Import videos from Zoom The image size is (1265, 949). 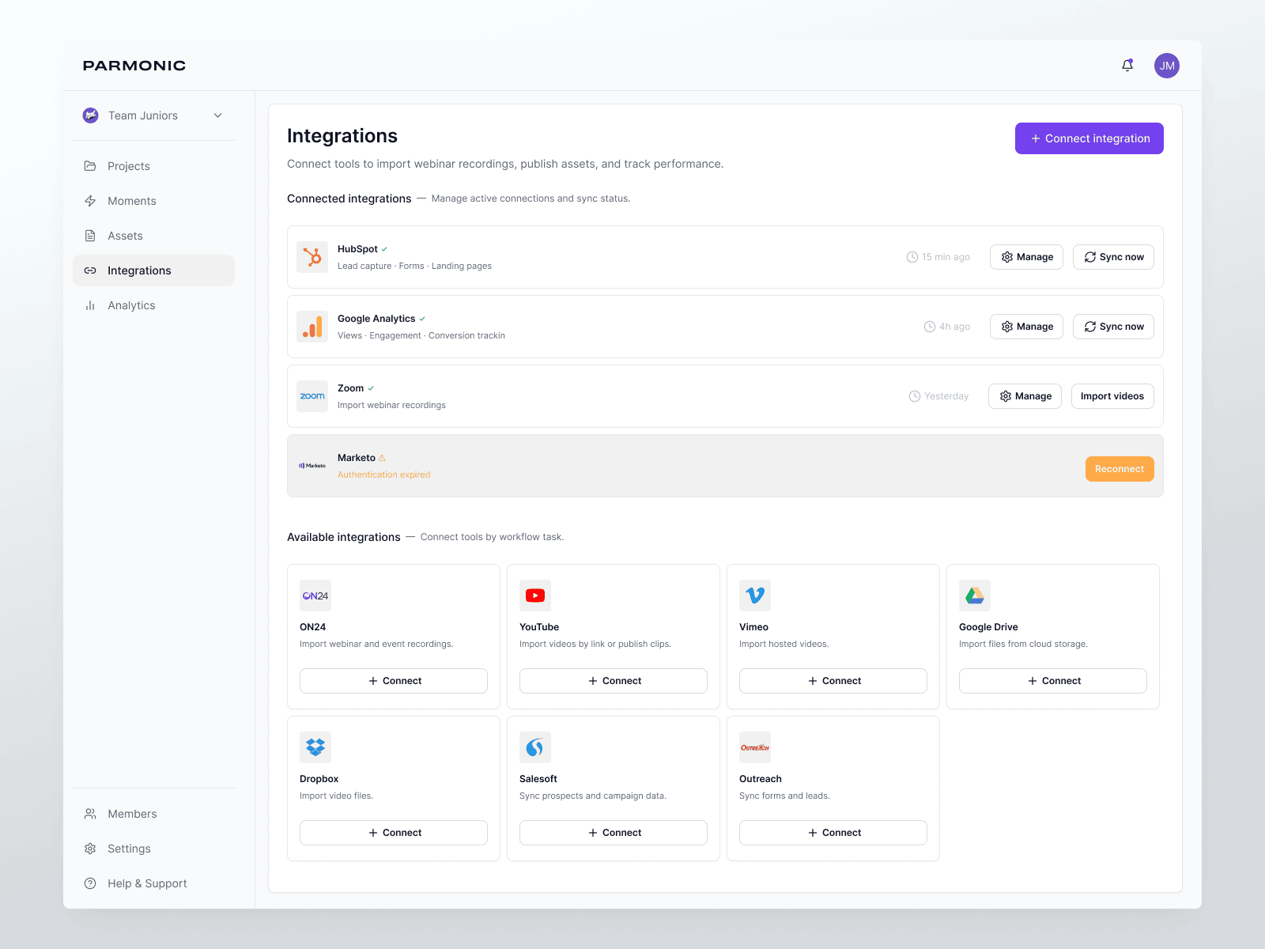(1112, 396)
